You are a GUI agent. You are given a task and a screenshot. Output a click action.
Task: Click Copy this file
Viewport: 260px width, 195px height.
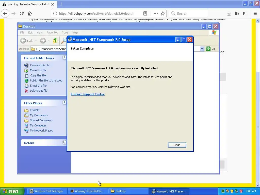(x=38, y=75)
